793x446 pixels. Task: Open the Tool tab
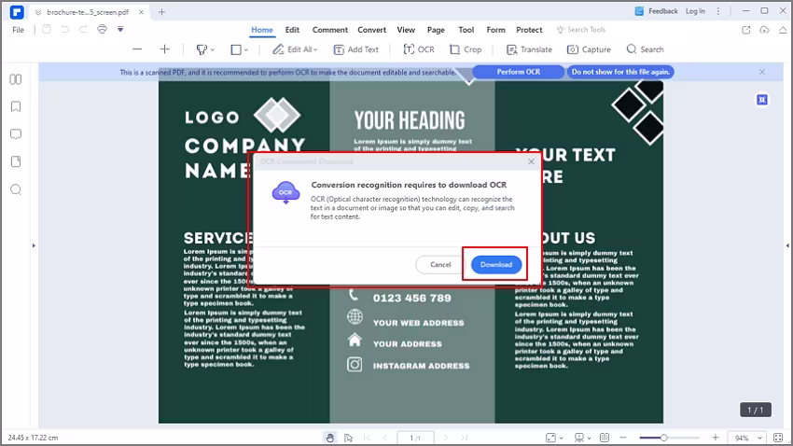click(x=466, y=30)
